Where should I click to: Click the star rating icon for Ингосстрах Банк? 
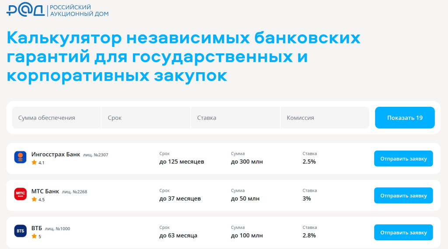tap(34, 162)
